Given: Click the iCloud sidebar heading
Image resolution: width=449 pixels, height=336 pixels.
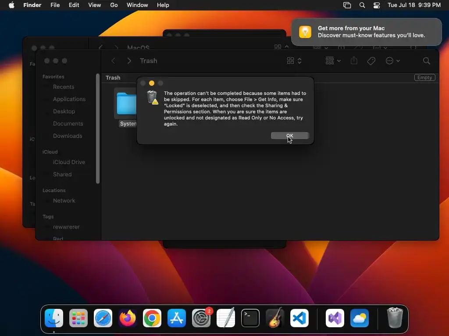Looking at the screenshot, I should (50, 152).
